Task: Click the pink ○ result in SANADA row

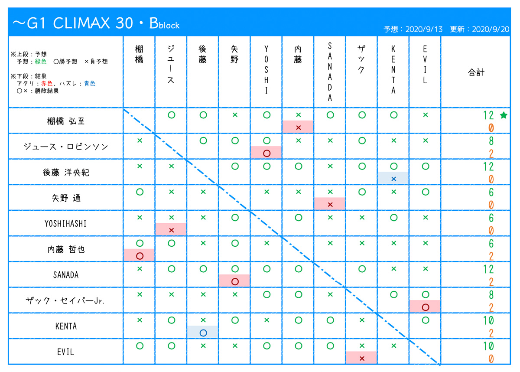Action: click(234, 281)
